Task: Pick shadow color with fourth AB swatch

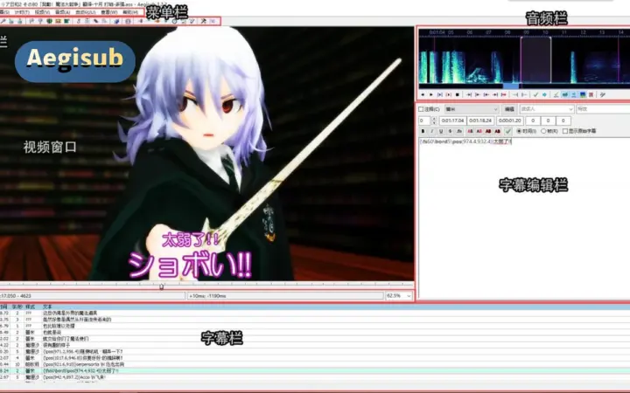Action: [x=497, y=131]
